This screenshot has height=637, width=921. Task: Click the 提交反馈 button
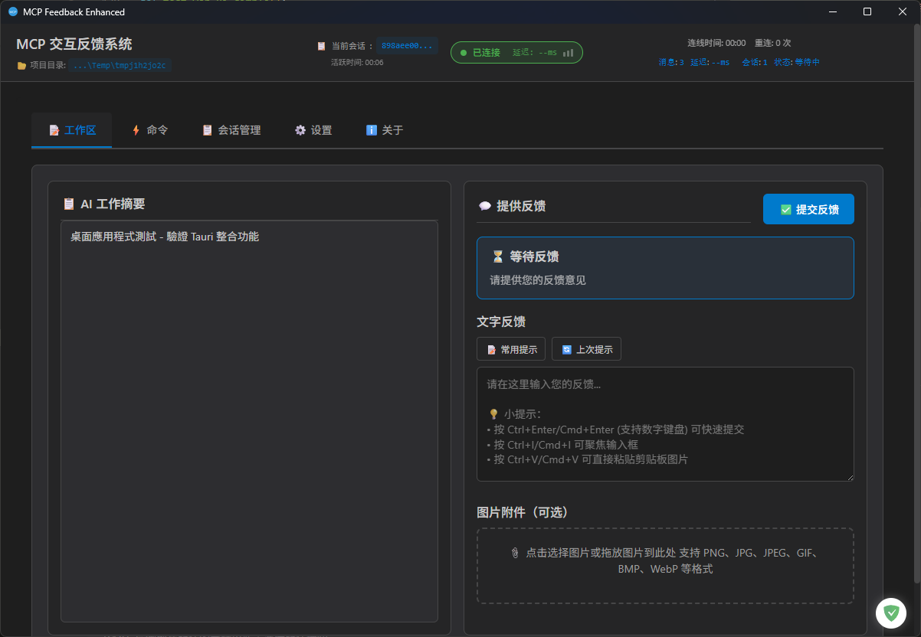click(x=808, y=209)
